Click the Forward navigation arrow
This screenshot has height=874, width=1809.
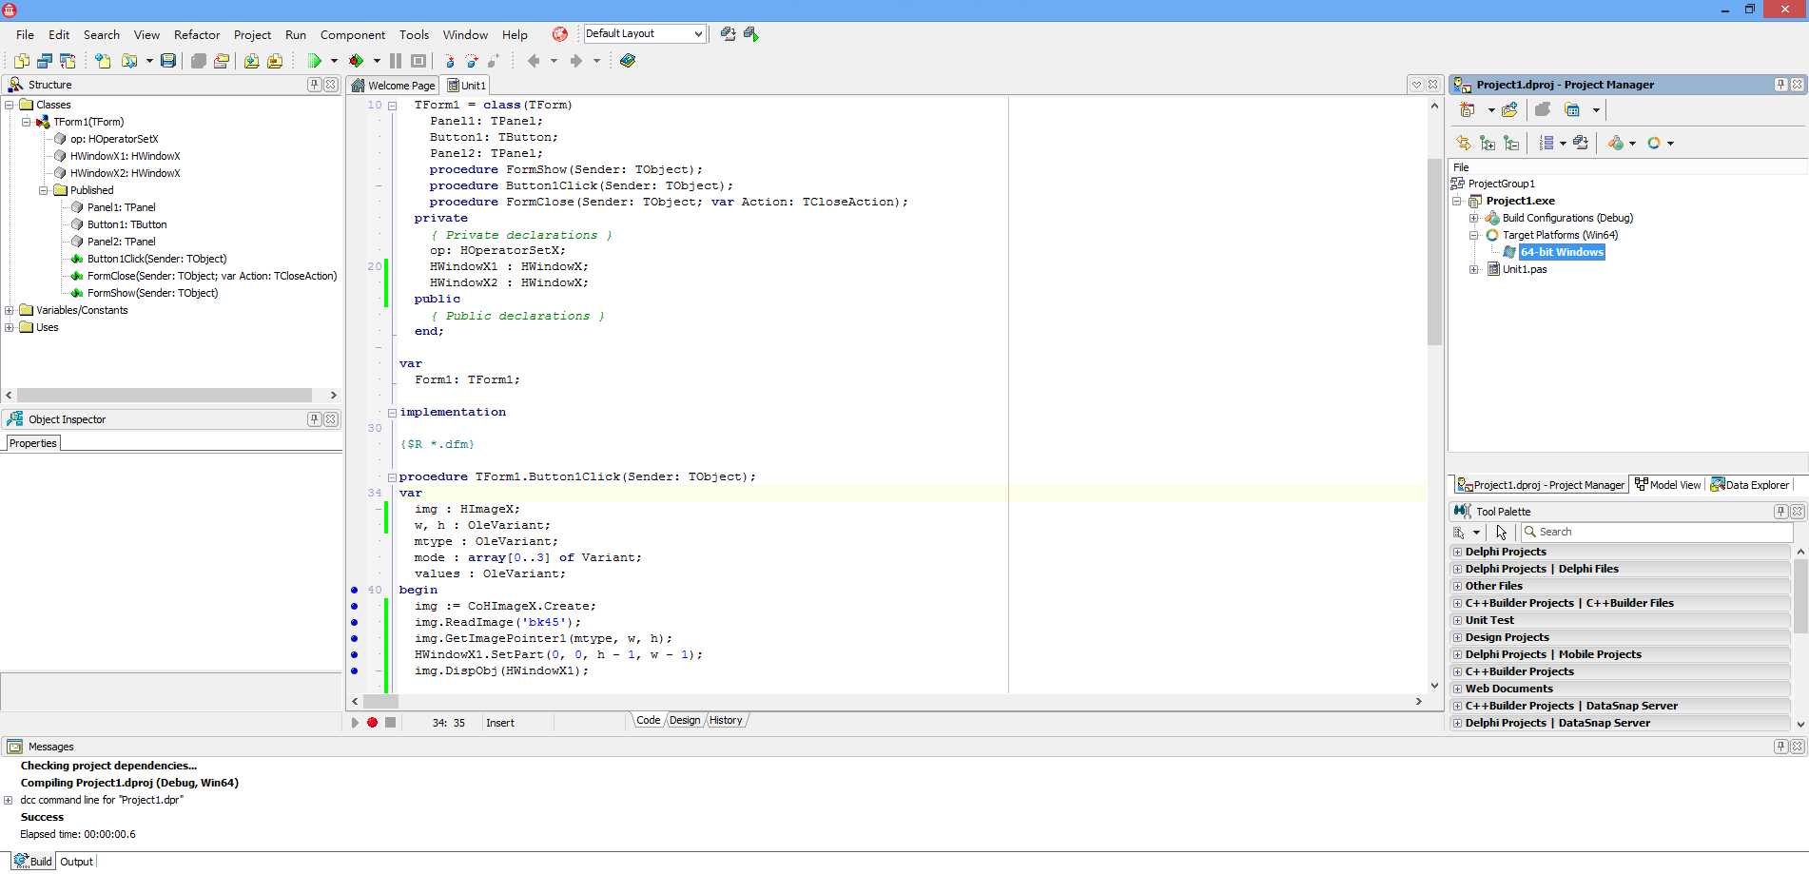point(575,61)
